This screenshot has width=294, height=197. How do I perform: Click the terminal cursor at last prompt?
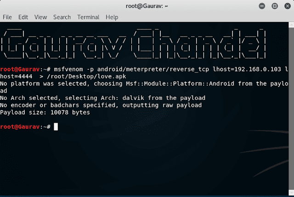(x=56, y=127)
